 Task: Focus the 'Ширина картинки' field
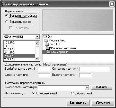coord(44,75)
